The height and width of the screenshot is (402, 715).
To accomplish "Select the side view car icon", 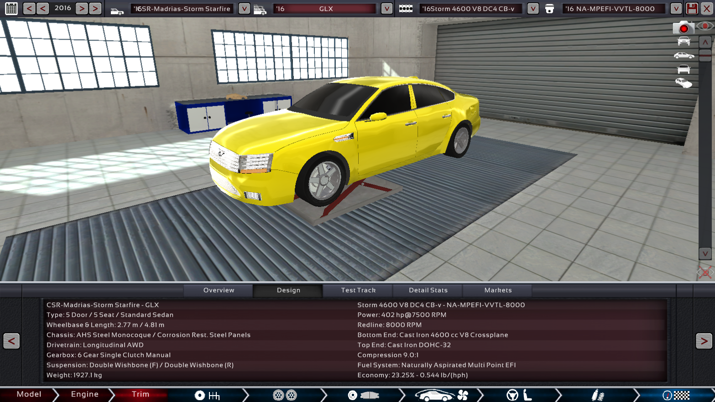I will [684, 55].
